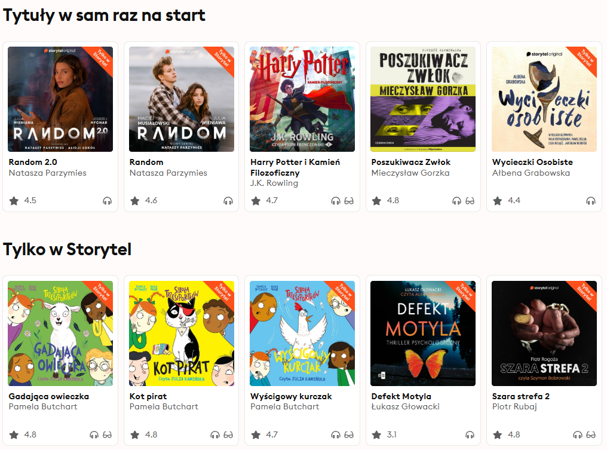Select the Defekt Motyla book cover

point(422,333)
